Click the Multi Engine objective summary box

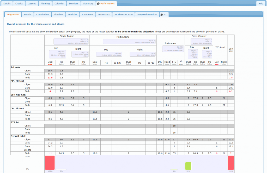[129, 42]
